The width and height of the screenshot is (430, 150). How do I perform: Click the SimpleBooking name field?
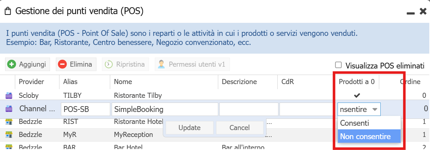165,109
